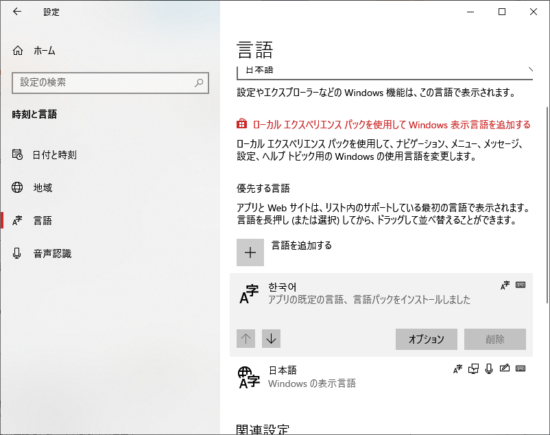Click 削除 button for 한국어

495,339
